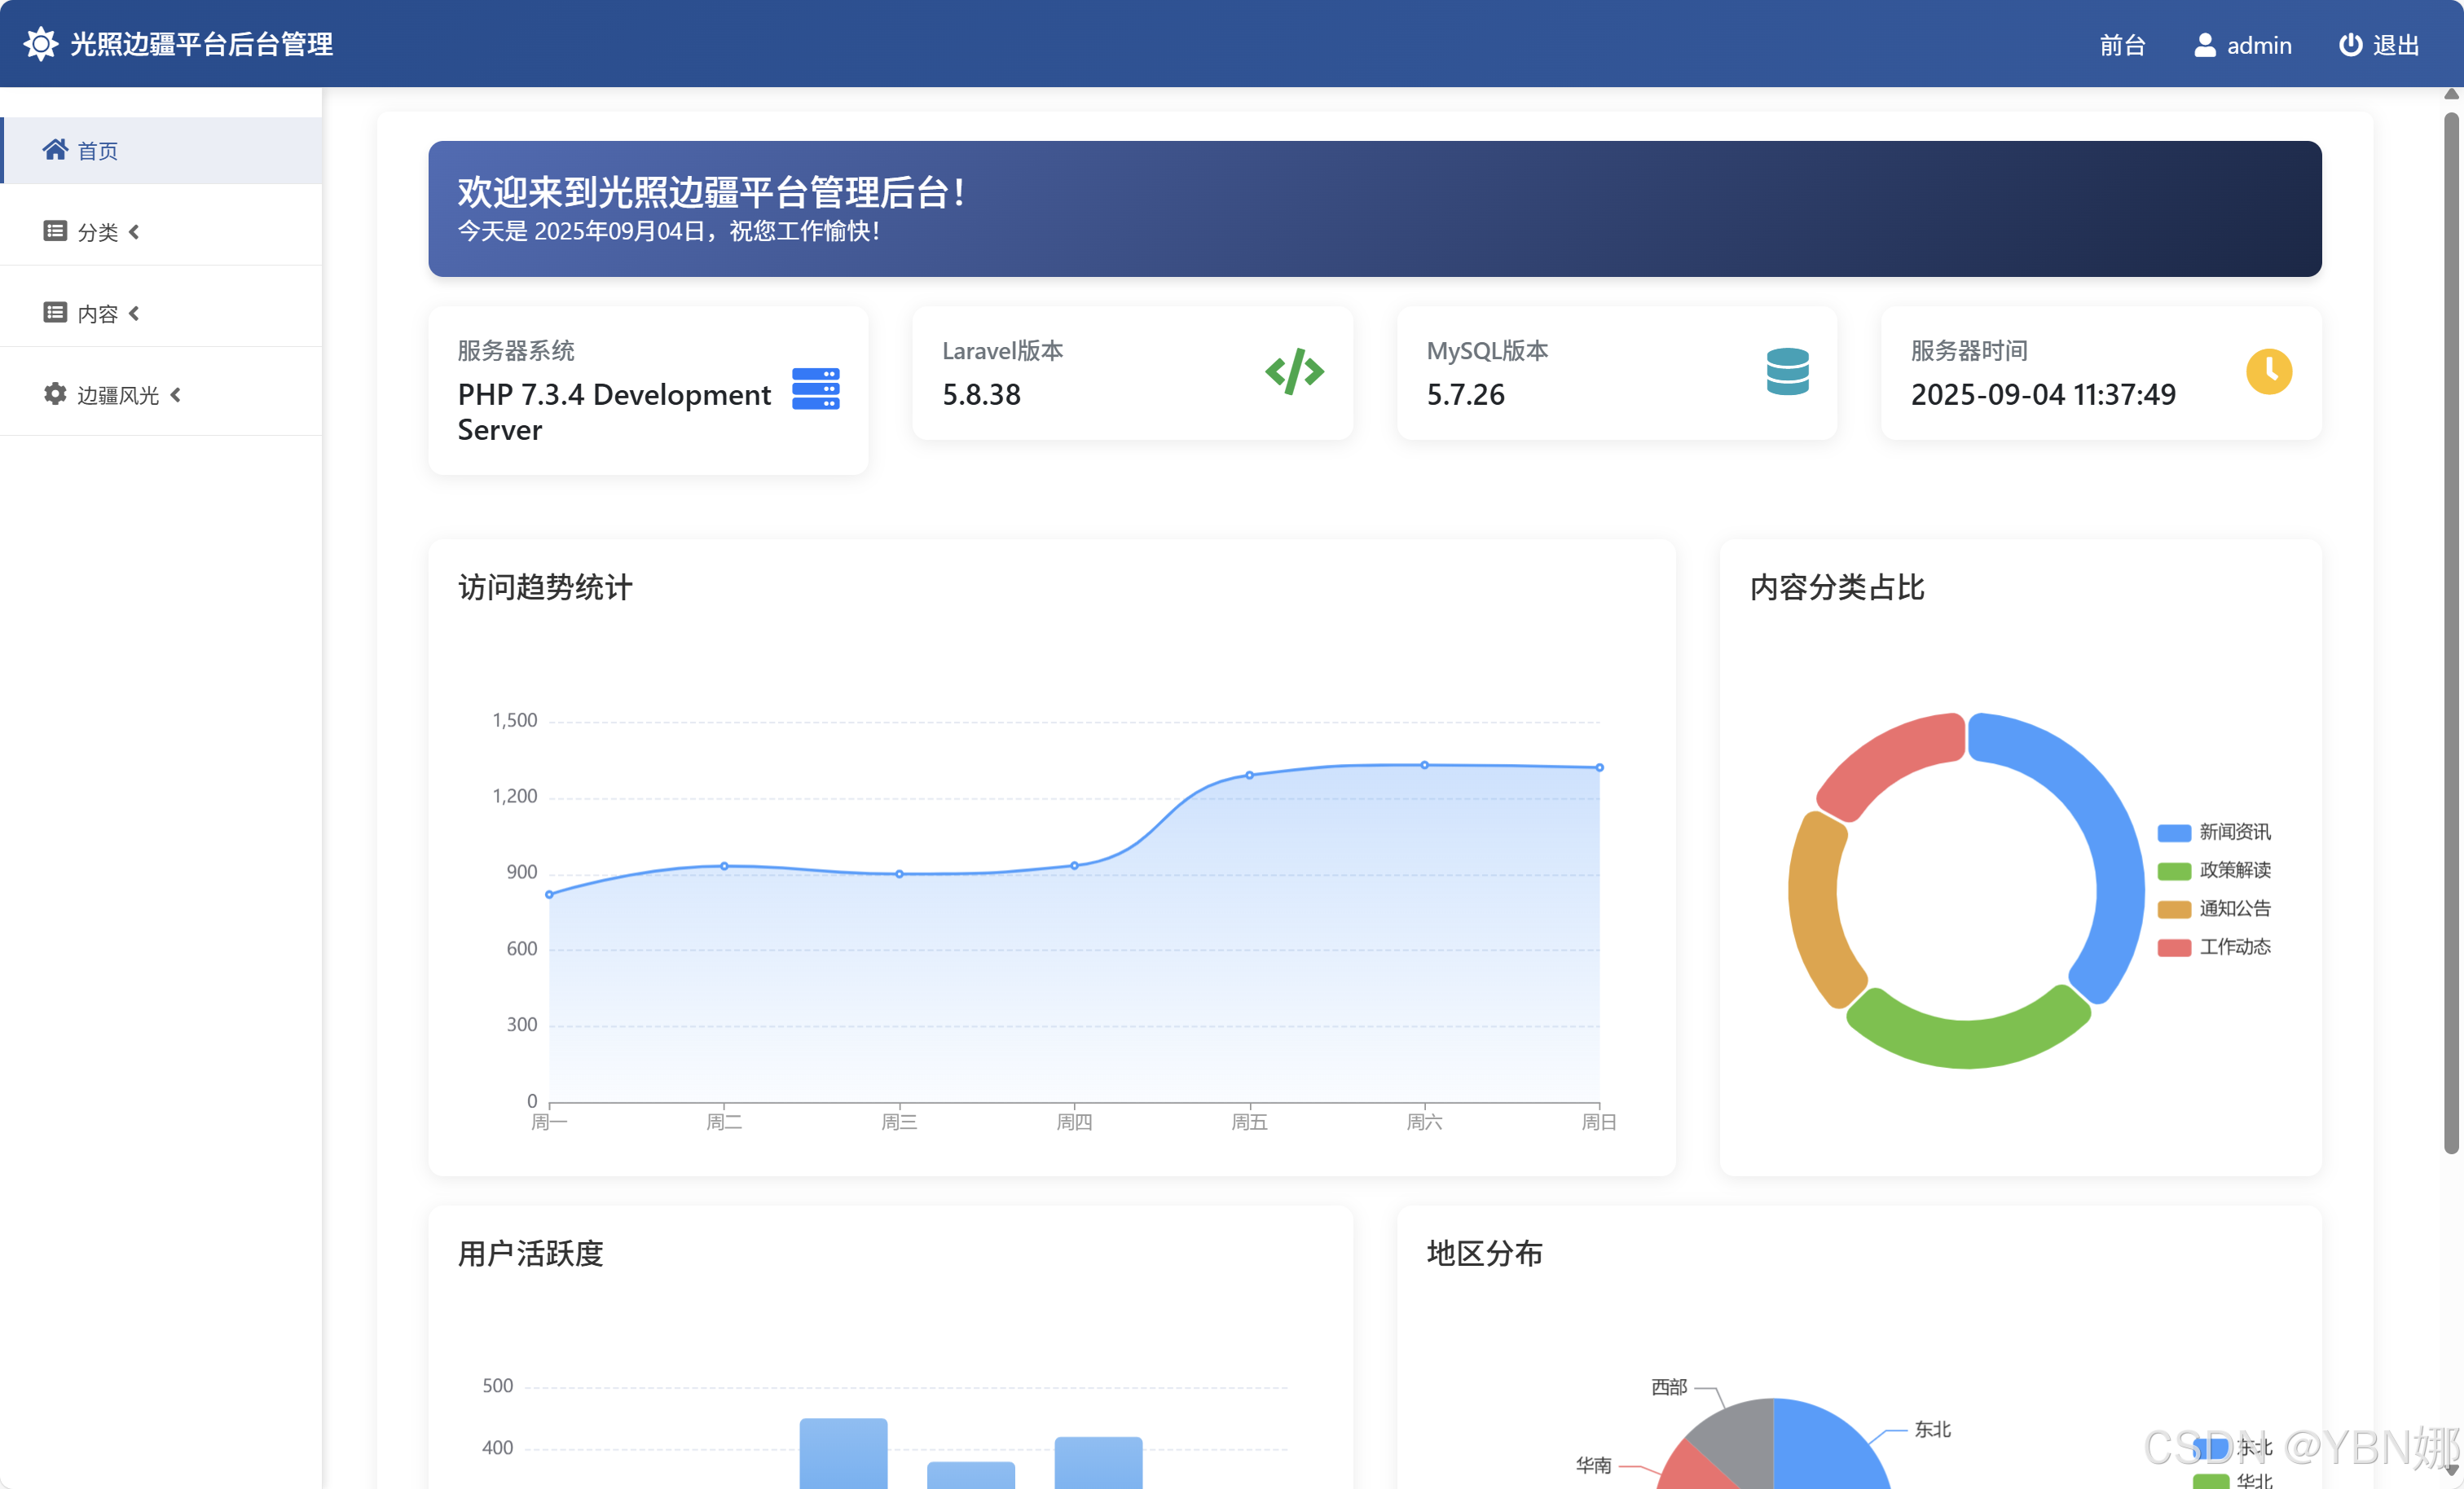Image resolution: width=2464 pixels, height=1489 pixels.
Task: Click the 周六 data point on trend chart
Action: (1424, 765)
